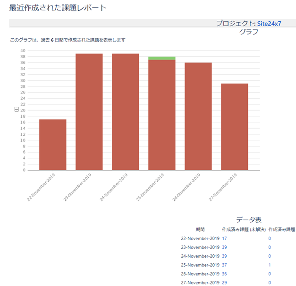Click the 22-November-2019 table row date
The width and height of the screenshot is (296, 286).
pos(200,238)
